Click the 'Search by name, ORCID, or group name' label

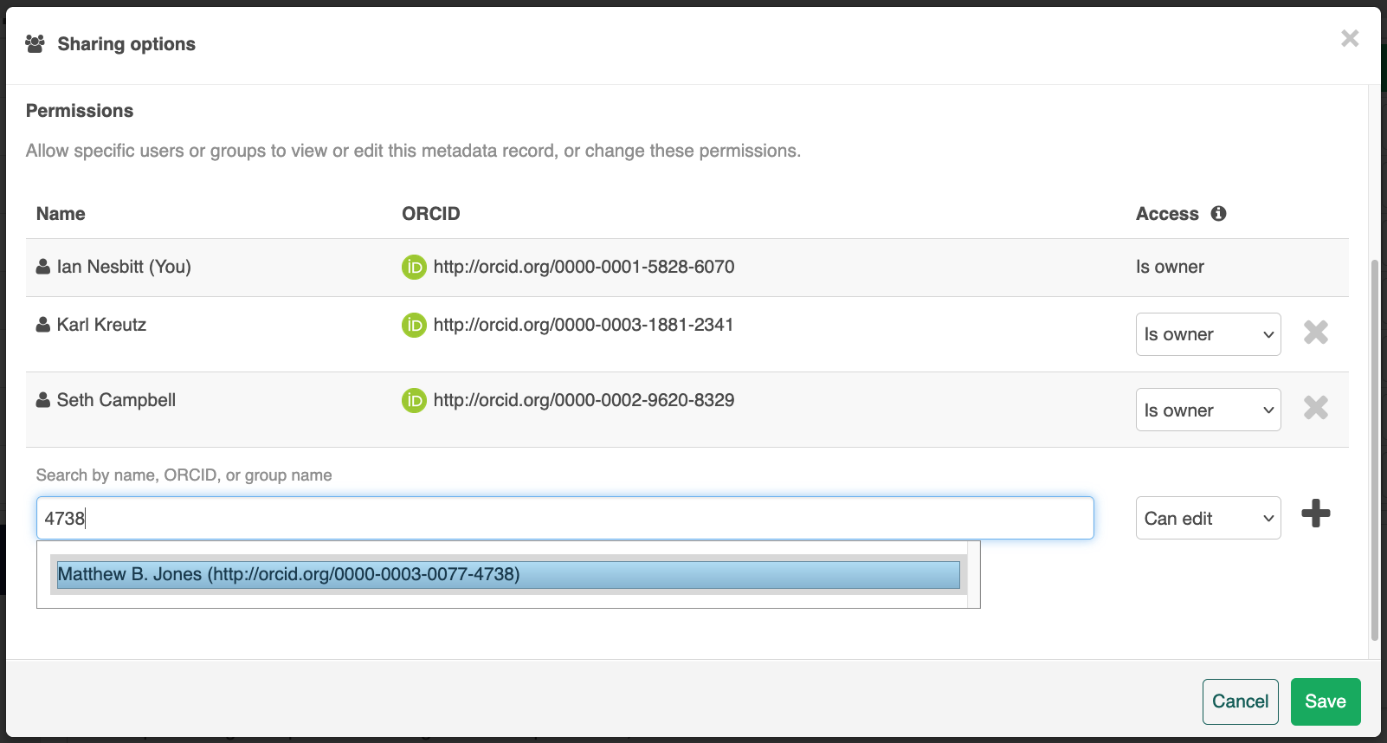pyautogui.click(x=184, y=475)
